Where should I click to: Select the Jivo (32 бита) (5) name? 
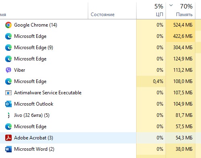[32, 115]
